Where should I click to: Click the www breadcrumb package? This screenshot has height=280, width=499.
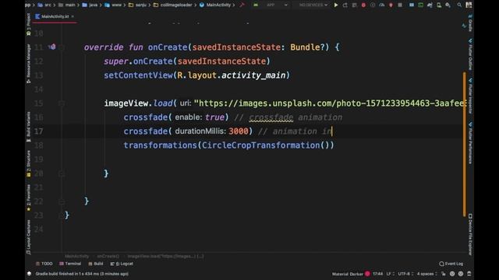click(x=113, y=5)
